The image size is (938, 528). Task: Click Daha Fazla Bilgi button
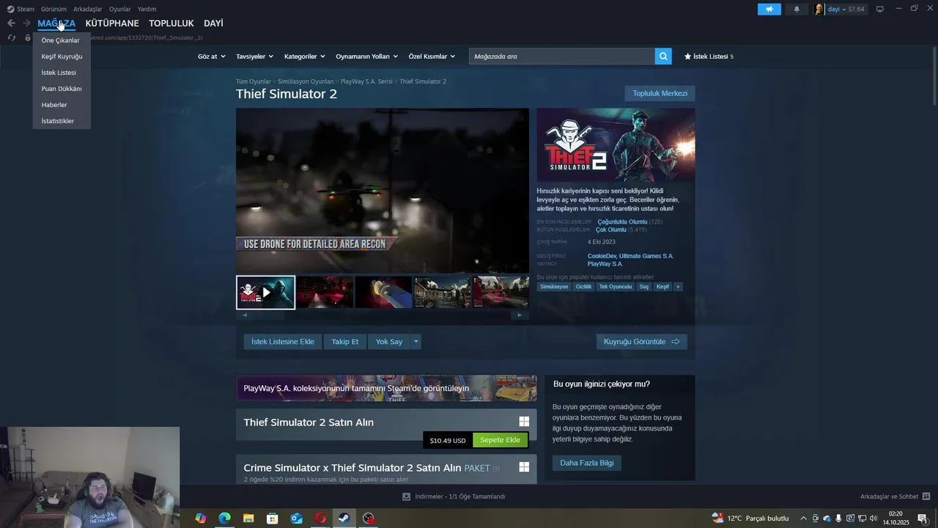(587, 463)
